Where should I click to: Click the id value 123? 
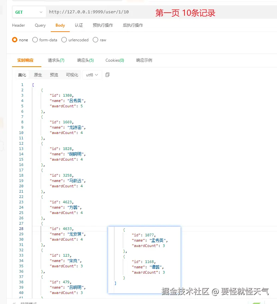(x=66, y=255)
